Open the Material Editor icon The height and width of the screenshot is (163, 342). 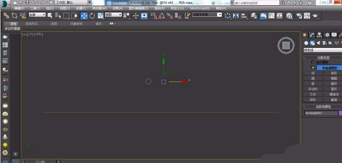click(x=289, y=16)
